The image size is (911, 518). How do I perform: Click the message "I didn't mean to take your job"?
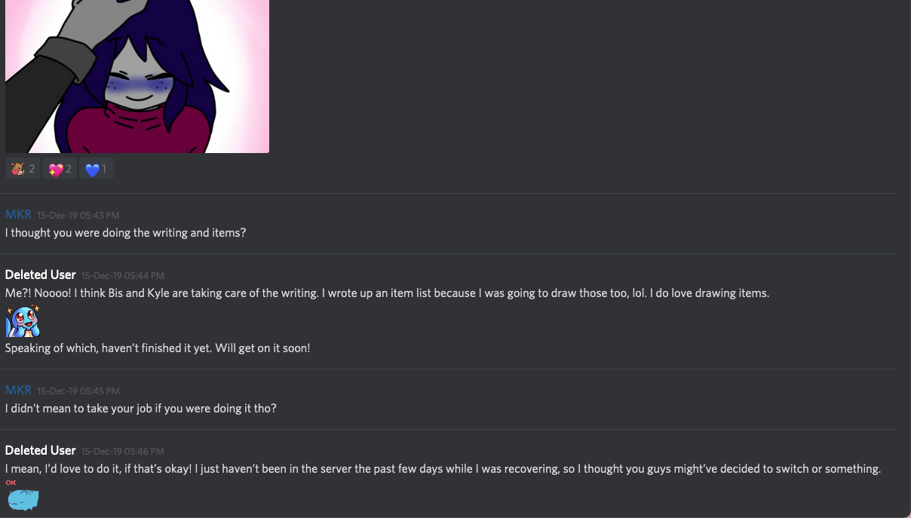pos(141,409)
